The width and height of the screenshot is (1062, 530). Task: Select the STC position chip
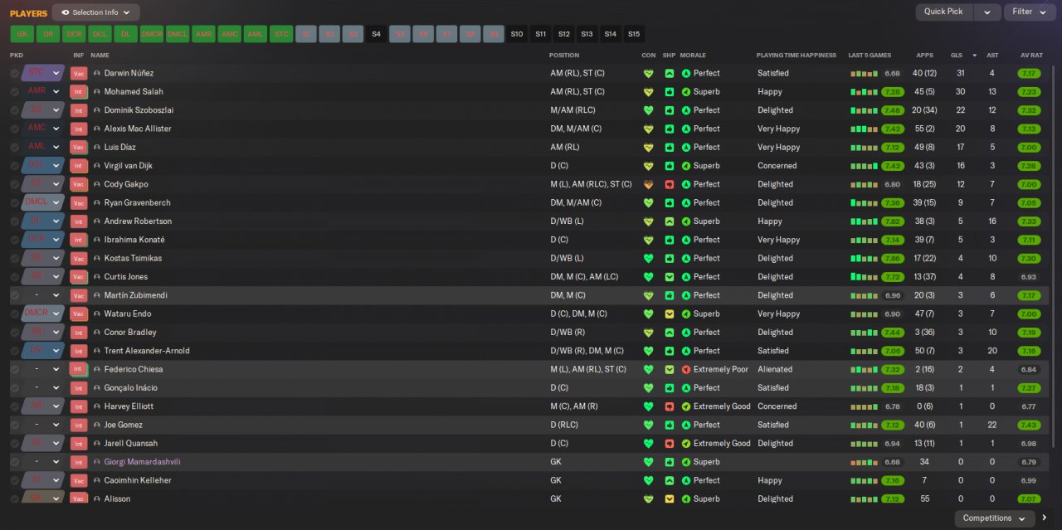pos(281,34)
